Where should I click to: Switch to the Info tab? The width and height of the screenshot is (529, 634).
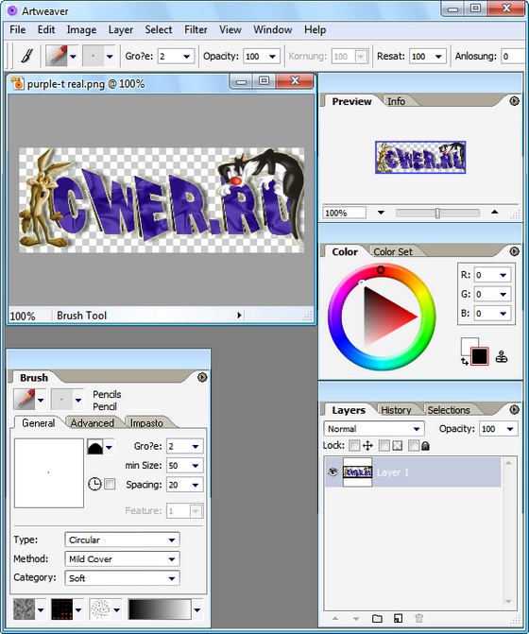(x=396, y=101)
